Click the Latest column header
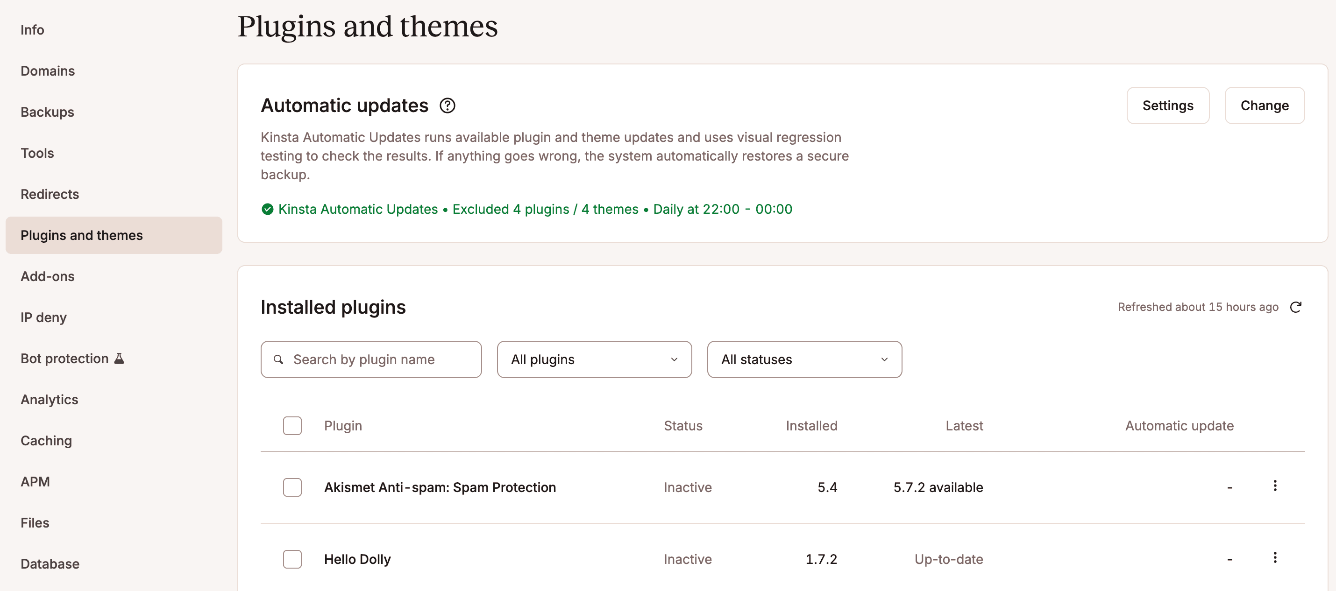Image resolution: width=1336 pixels, height=591 pixels. (964, 426)
